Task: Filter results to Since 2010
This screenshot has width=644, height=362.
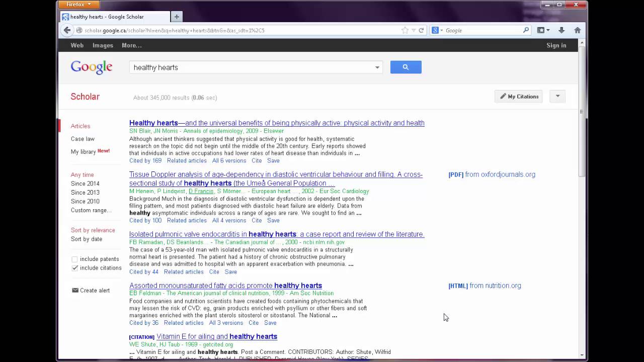Action: pos(85,202)
